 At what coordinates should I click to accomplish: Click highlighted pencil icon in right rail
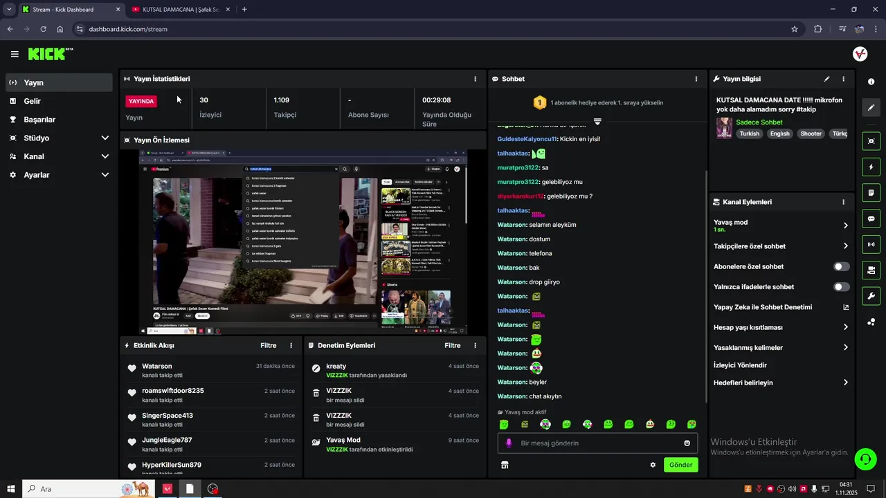pyautogui.click(x=871, y=107)
